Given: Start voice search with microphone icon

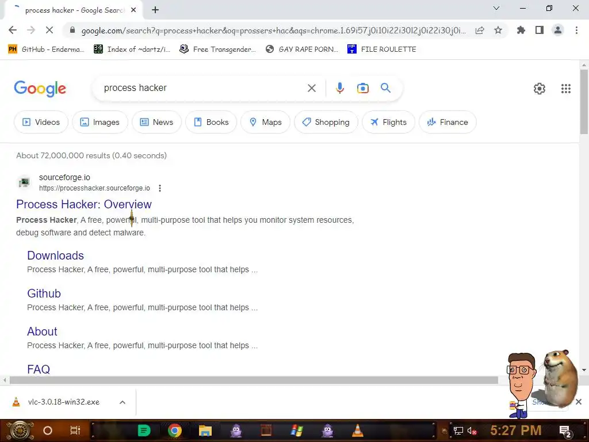Looking at the screenshot, I should pyautogui.click(x=339, y=88).
